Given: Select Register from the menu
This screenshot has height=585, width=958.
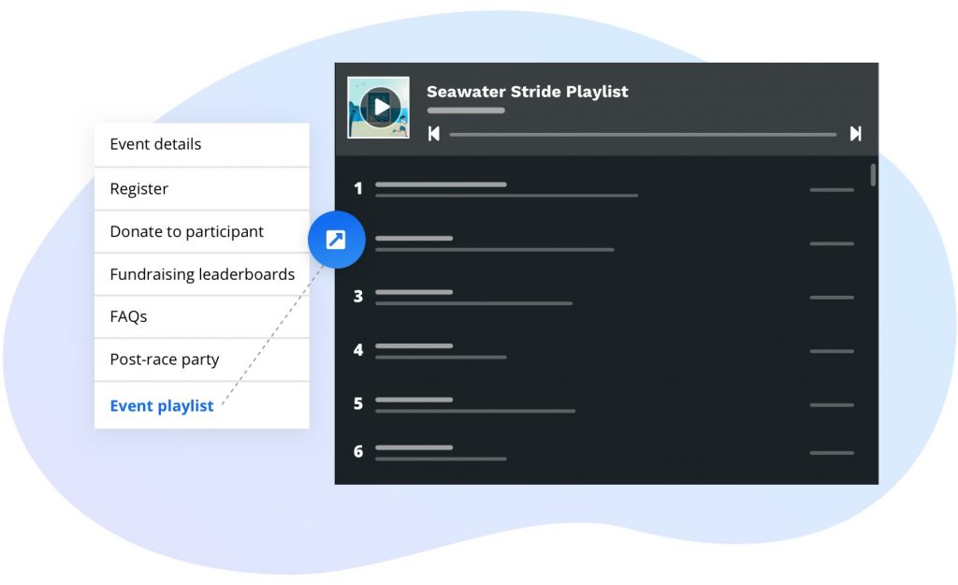Looking at the screenshot, I should pos(139,189).
